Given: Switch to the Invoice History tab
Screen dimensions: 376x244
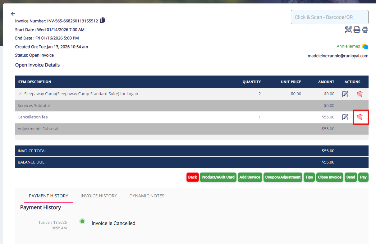Looking at the screenshot, I should tap(99, 196).
